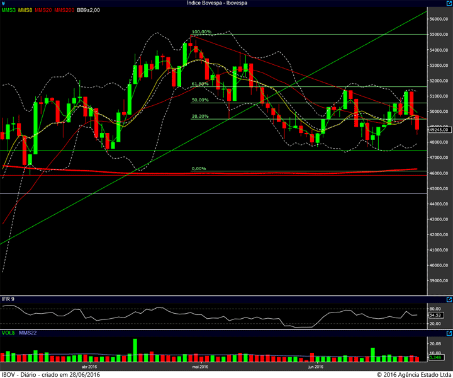Screen dimensions: 453x378
Task: Select the 100,00% Fibonacci level label
Action: point(201,31)
